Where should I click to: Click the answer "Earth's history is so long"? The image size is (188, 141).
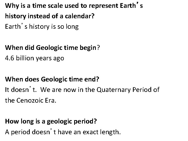[x=42, y=27]
